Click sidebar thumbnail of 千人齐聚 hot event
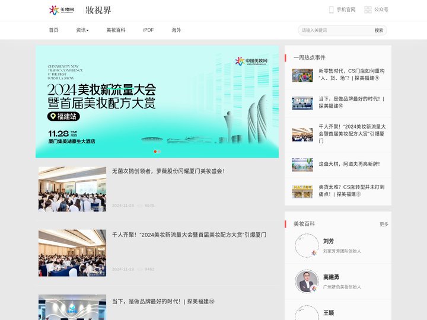Screen dimensions: 427x320 (302, 135)
